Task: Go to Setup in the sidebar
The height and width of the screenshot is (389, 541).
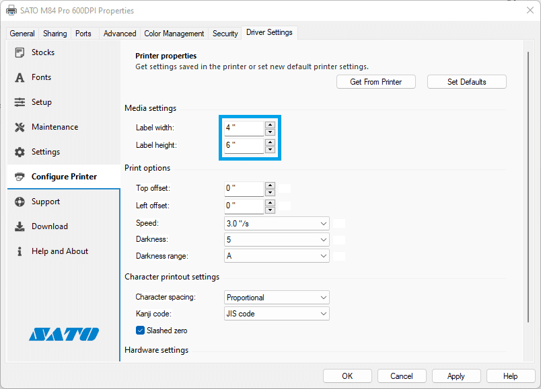Action: pyautogui.click(x=64, y=102)
